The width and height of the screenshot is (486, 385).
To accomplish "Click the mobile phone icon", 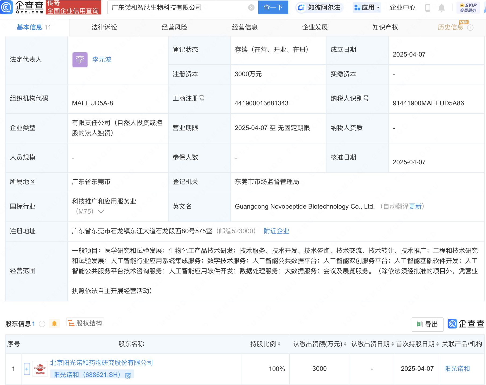I will (428, 8).
